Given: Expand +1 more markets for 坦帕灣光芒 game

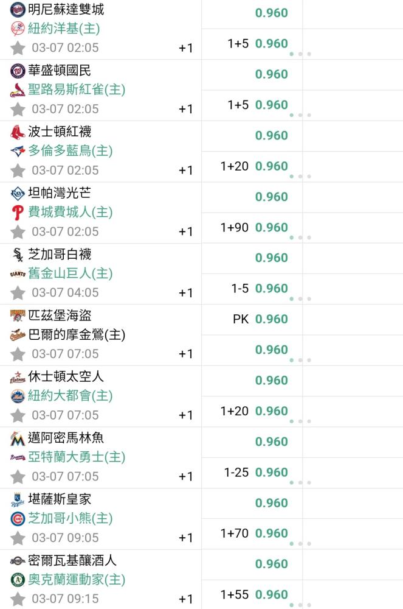Looking at the screenshot, I should click(185, 232).
